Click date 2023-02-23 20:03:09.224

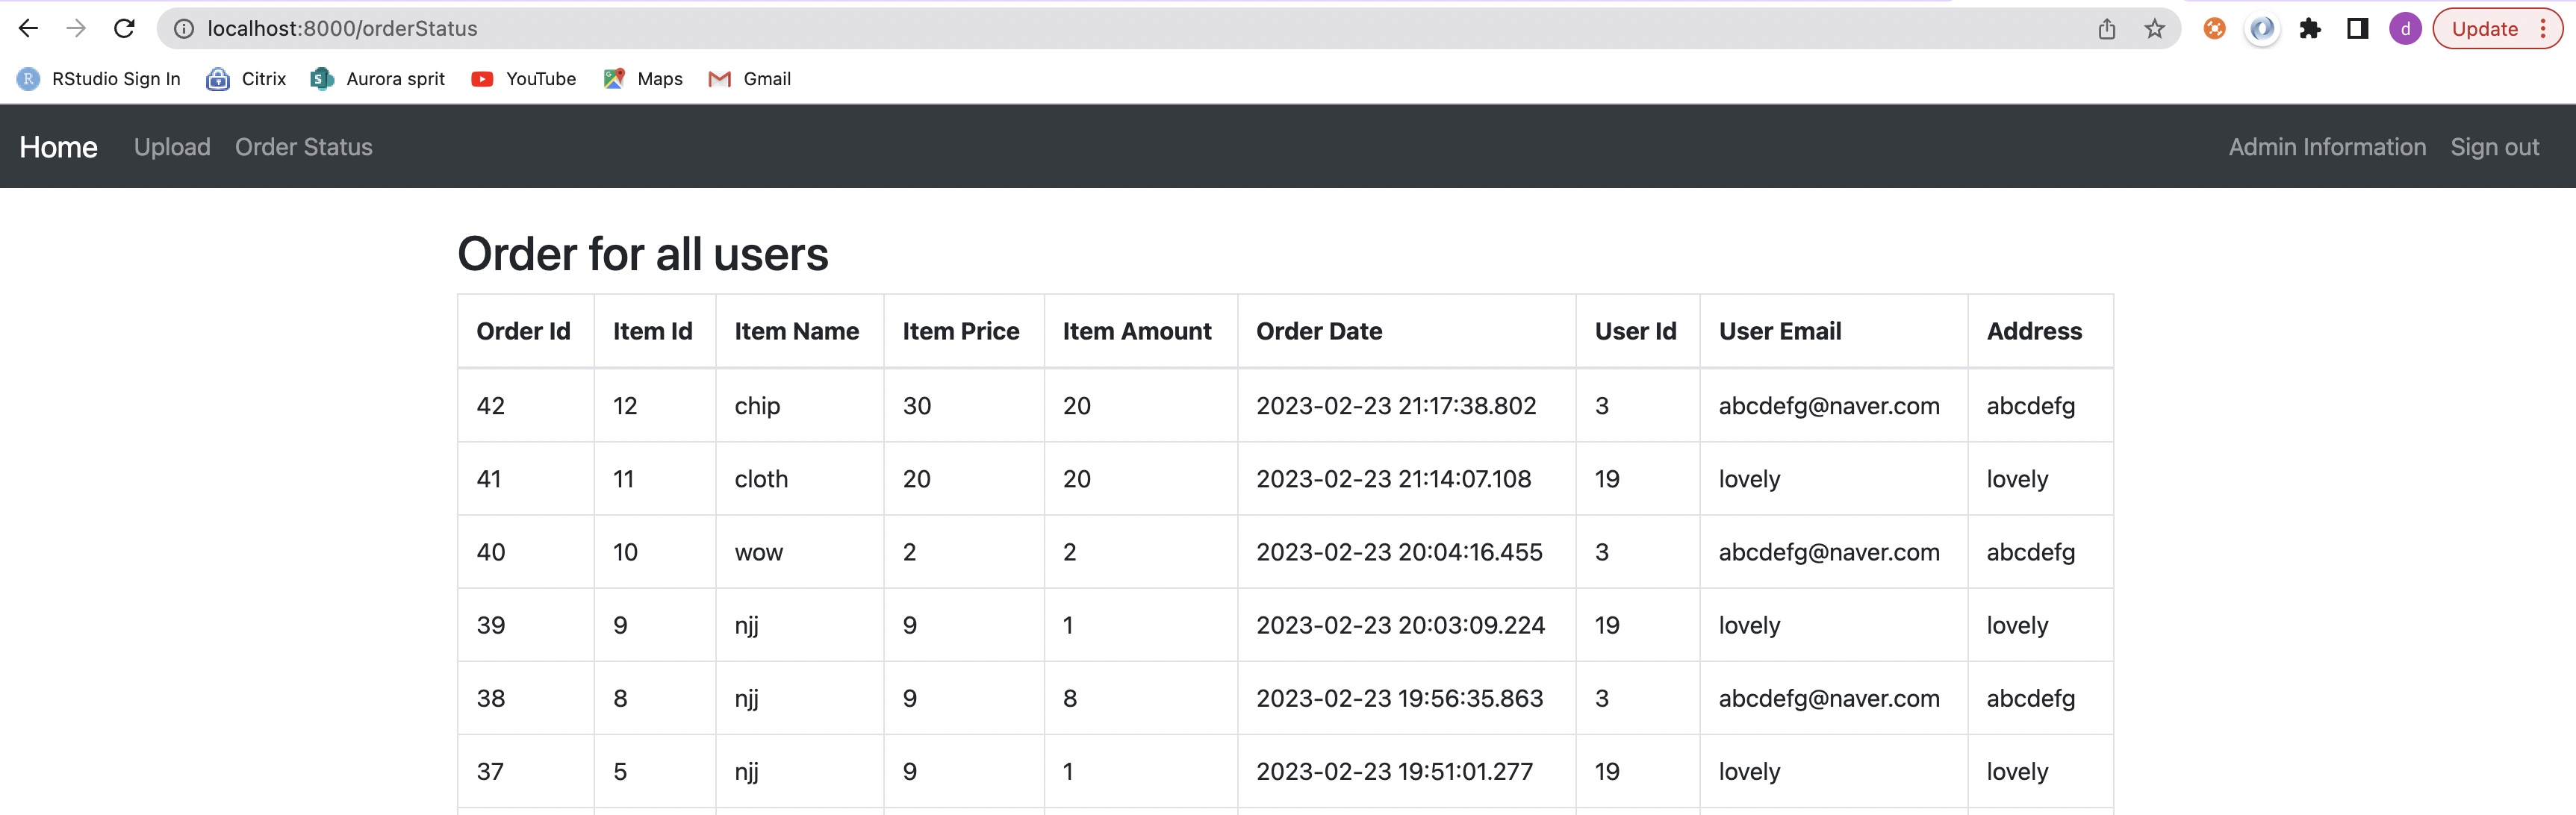pos(1400,625)
